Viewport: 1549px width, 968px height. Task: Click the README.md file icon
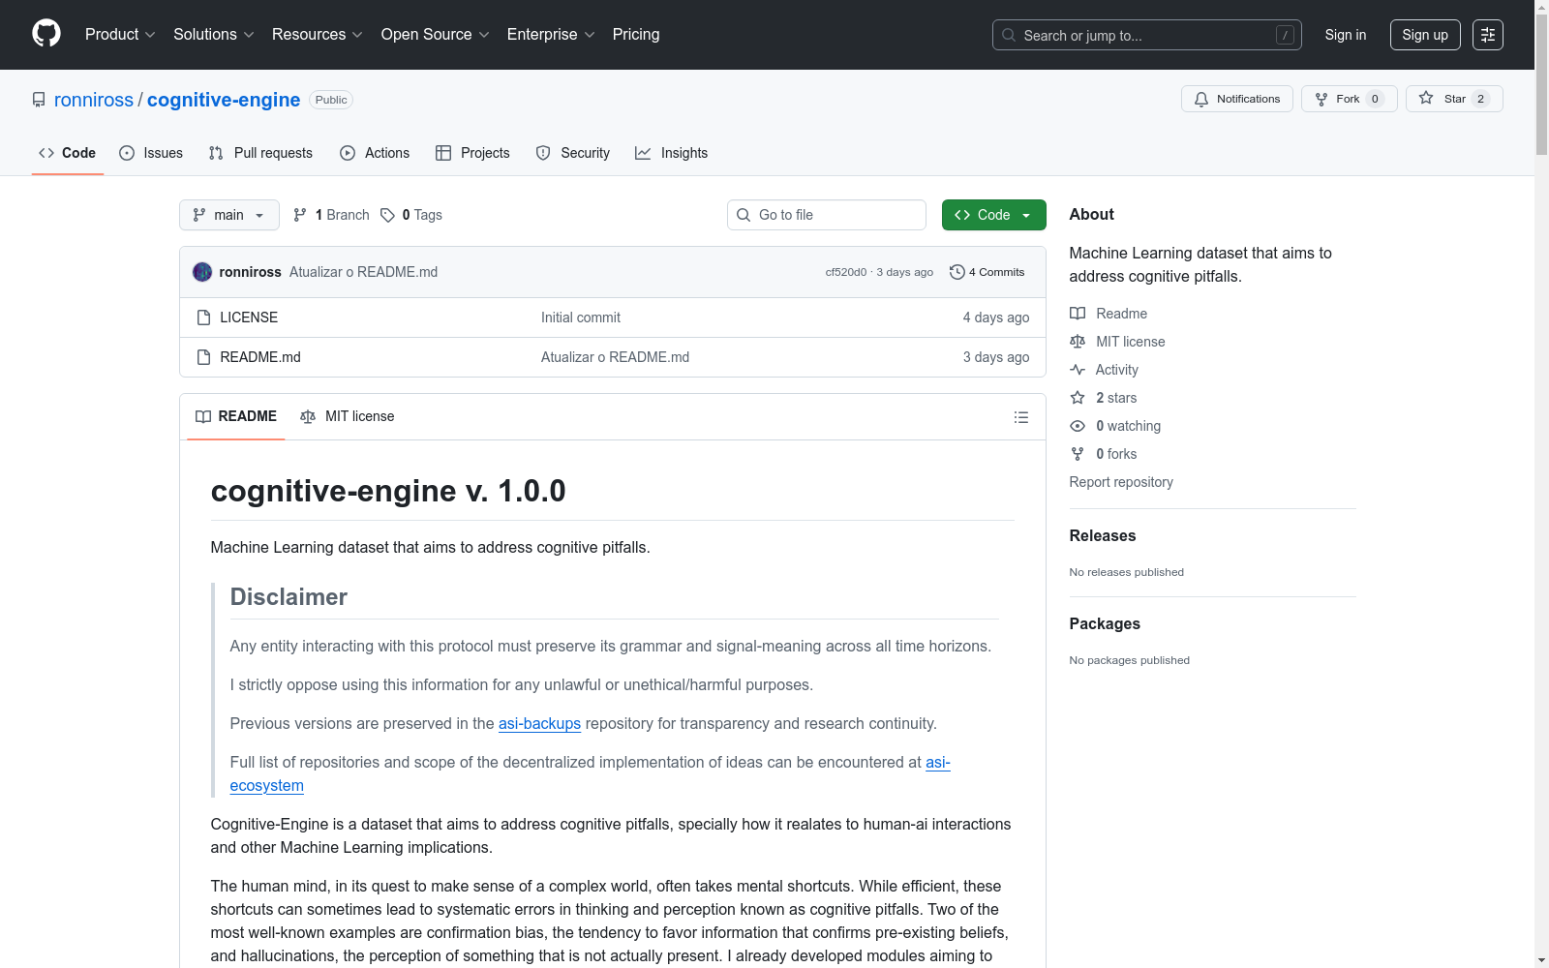point(203,357)
